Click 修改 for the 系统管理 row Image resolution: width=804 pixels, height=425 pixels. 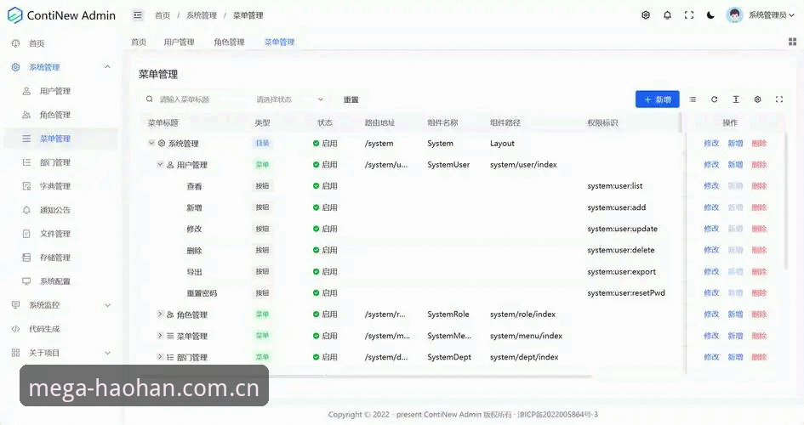coord(711,144)
